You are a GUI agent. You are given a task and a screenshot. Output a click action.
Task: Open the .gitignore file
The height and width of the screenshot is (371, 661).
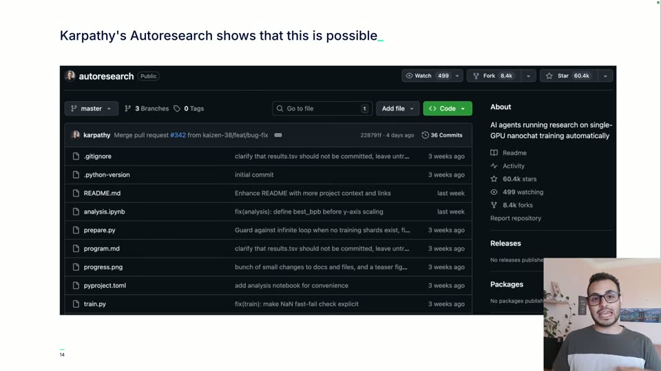click(x=97, y=156)
